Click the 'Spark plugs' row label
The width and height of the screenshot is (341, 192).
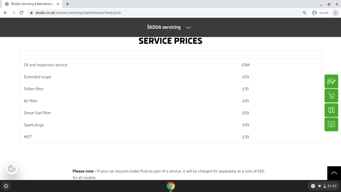(x=34, y=125)
